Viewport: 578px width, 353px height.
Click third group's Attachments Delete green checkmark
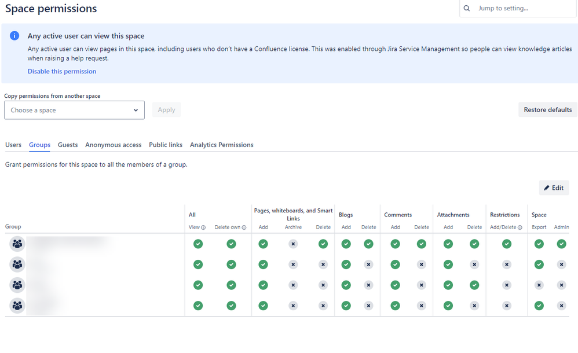474,285
